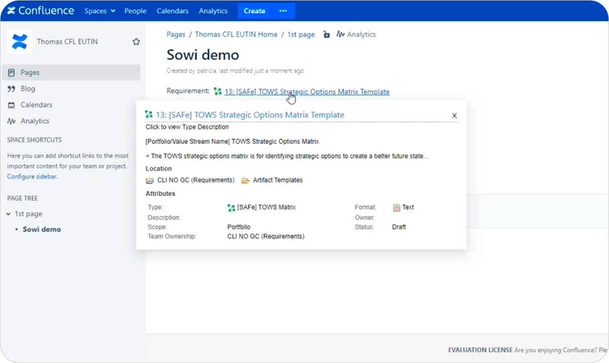
Task: Open the 1st page breadcrumb link
Action: click(301, 35)
